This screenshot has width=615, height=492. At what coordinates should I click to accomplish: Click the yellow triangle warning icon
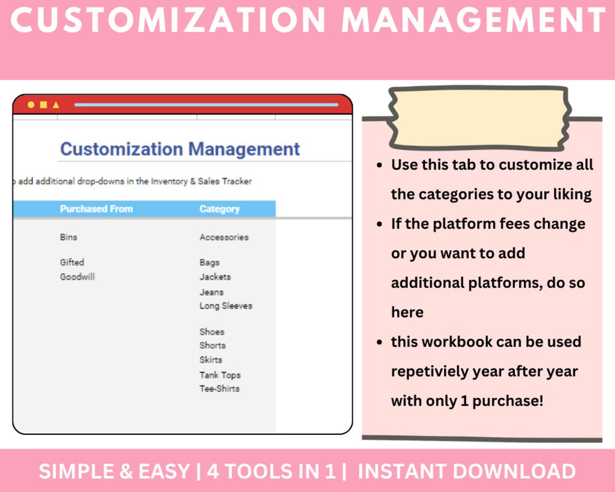tap(54, 104)
